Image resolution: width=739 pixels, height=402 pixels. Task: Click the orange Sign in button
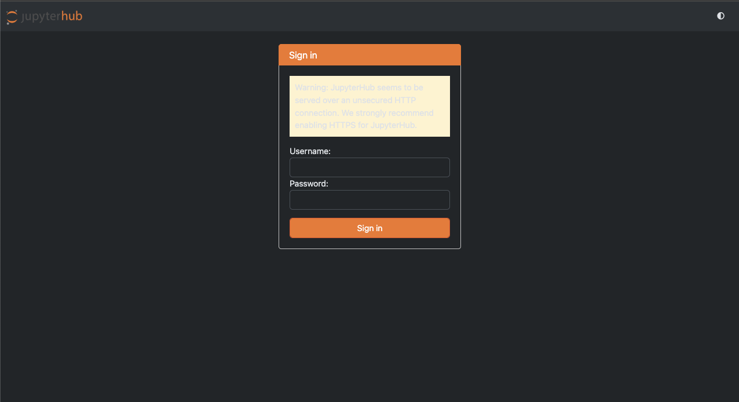tap(370, 228)
